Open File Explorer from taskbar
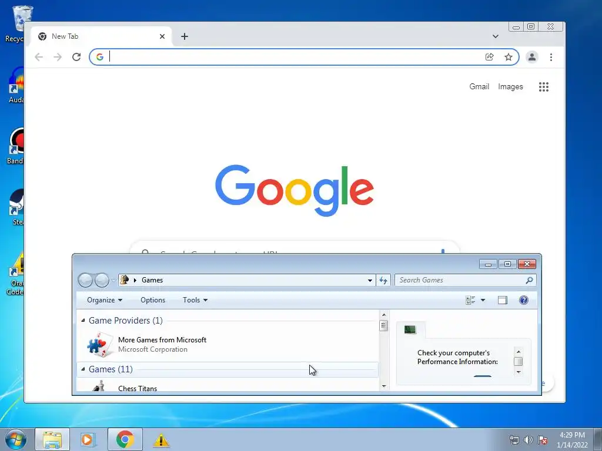 coord(52,439)
